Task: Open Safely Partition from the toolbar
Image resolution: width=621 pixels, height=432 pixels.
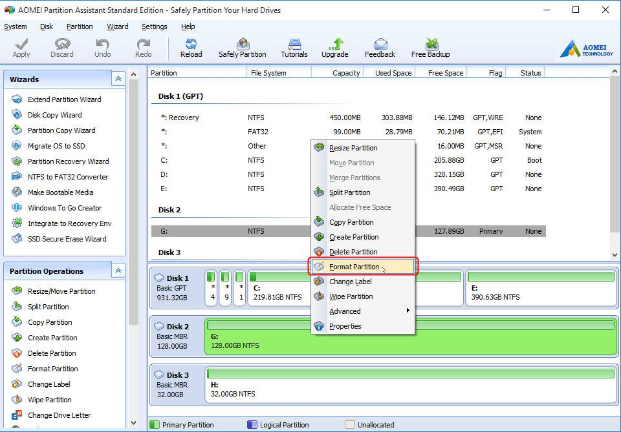Action: pyautogui.click(x=242, y=48)
